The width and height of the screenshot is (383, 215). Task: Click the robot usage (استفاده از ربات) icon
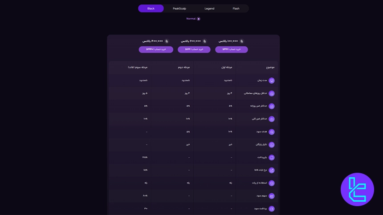click(272, 183)
